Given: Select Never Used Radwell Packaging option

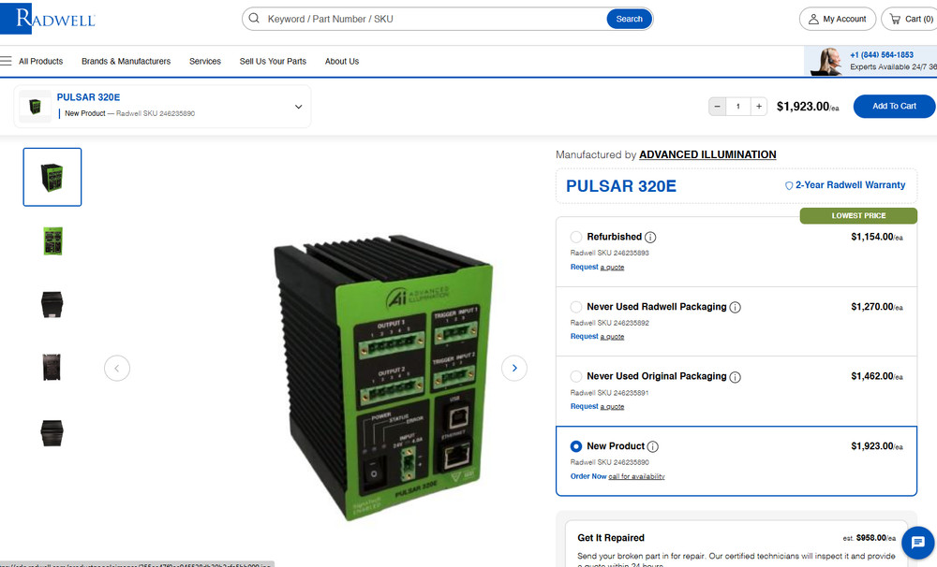Looking at the screenshot, I should point(576,307).
